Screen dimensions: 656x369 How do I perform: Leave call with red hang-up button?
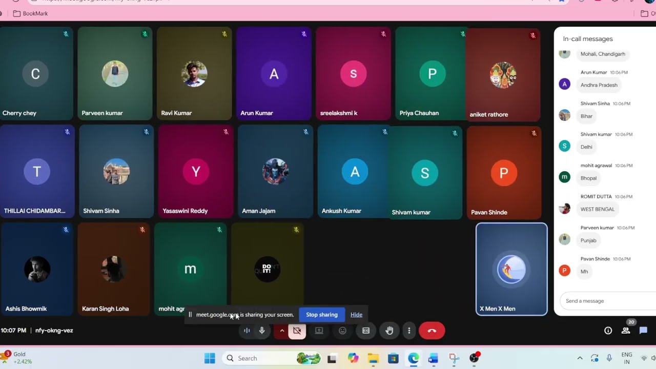[x=432, y=331]
